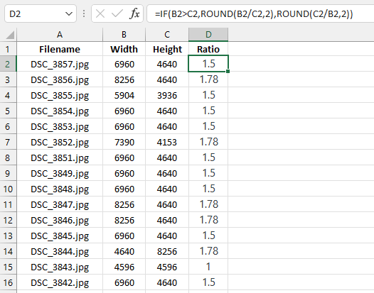Click the Insert Function fx icon
374x293 pixels.
pyautogui.click(x=134, y=13)
